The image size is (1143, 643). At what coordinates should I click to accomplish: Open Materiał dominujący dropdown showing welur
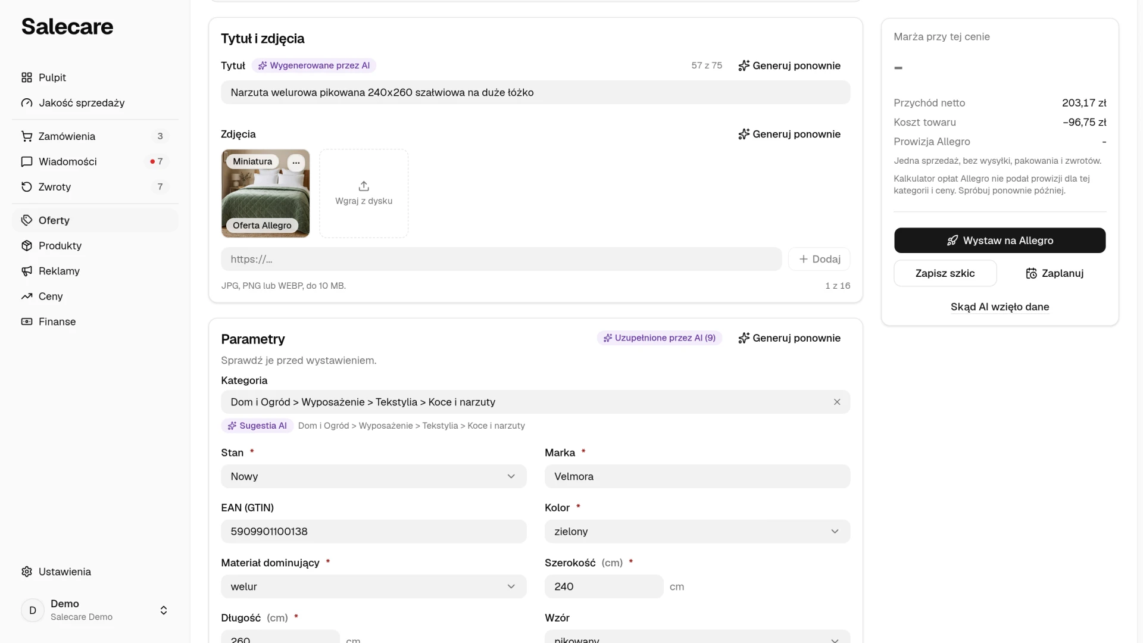(373, 586)
